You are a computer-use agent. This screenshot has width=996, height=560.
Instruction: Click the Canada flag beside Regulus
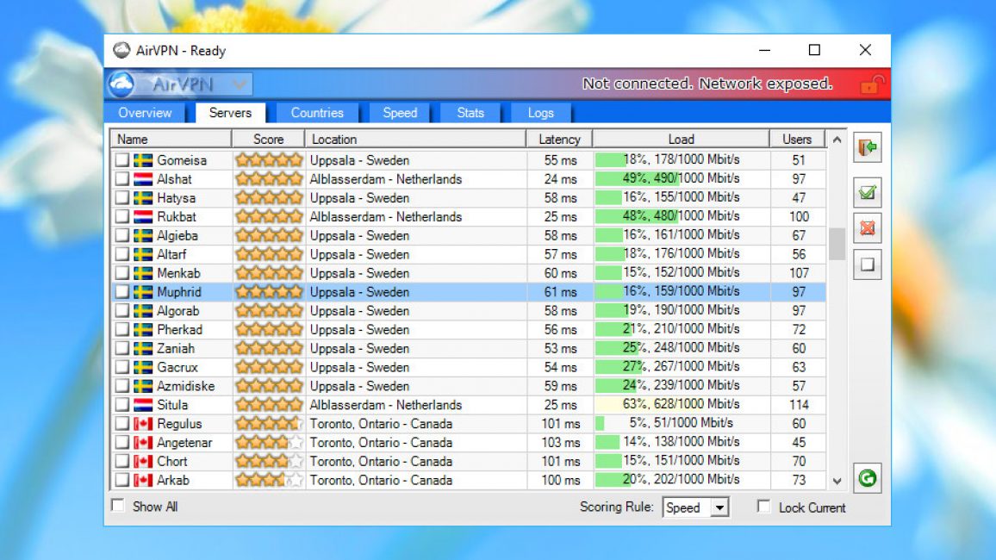[143, 424]
